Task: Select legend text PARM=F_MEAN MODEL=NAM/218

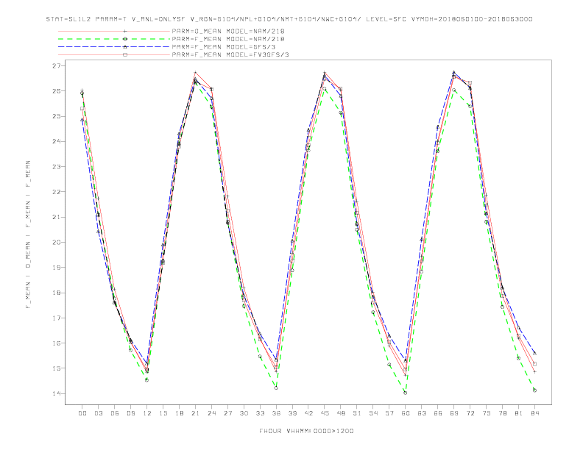Action: (228, 39)
